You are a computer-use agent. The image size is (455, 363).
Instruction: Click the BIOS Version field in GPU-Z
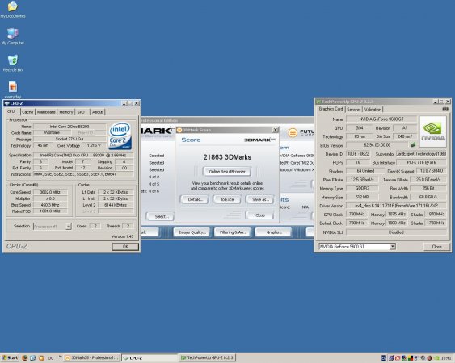tap(377, 144)
